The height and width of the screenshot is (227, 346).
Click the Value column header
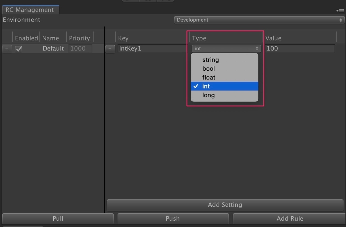[x=273, y=38]
